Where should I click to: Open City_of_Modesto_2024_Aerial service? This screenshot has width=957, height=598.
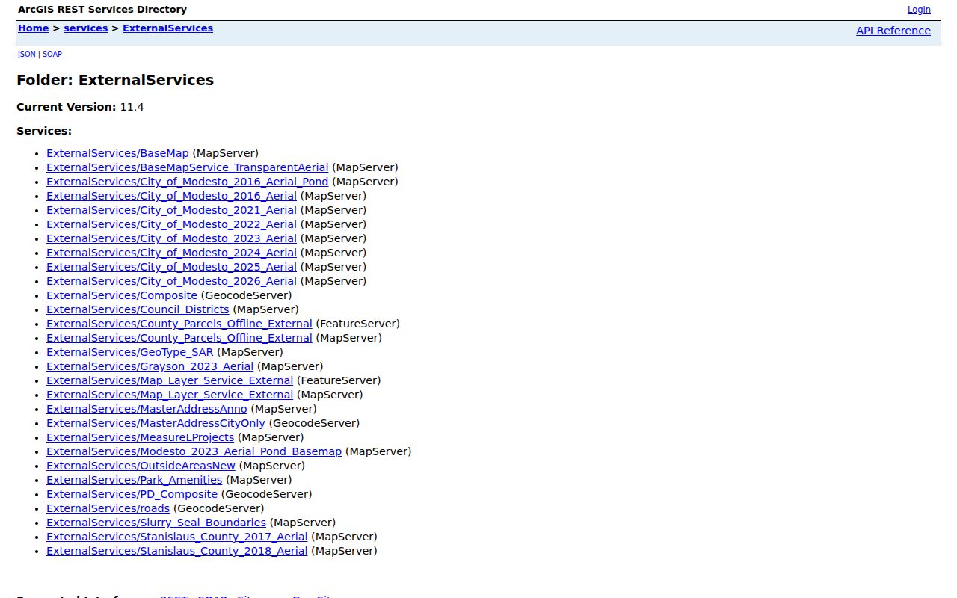pyautogui.click(x=171, y=253)
